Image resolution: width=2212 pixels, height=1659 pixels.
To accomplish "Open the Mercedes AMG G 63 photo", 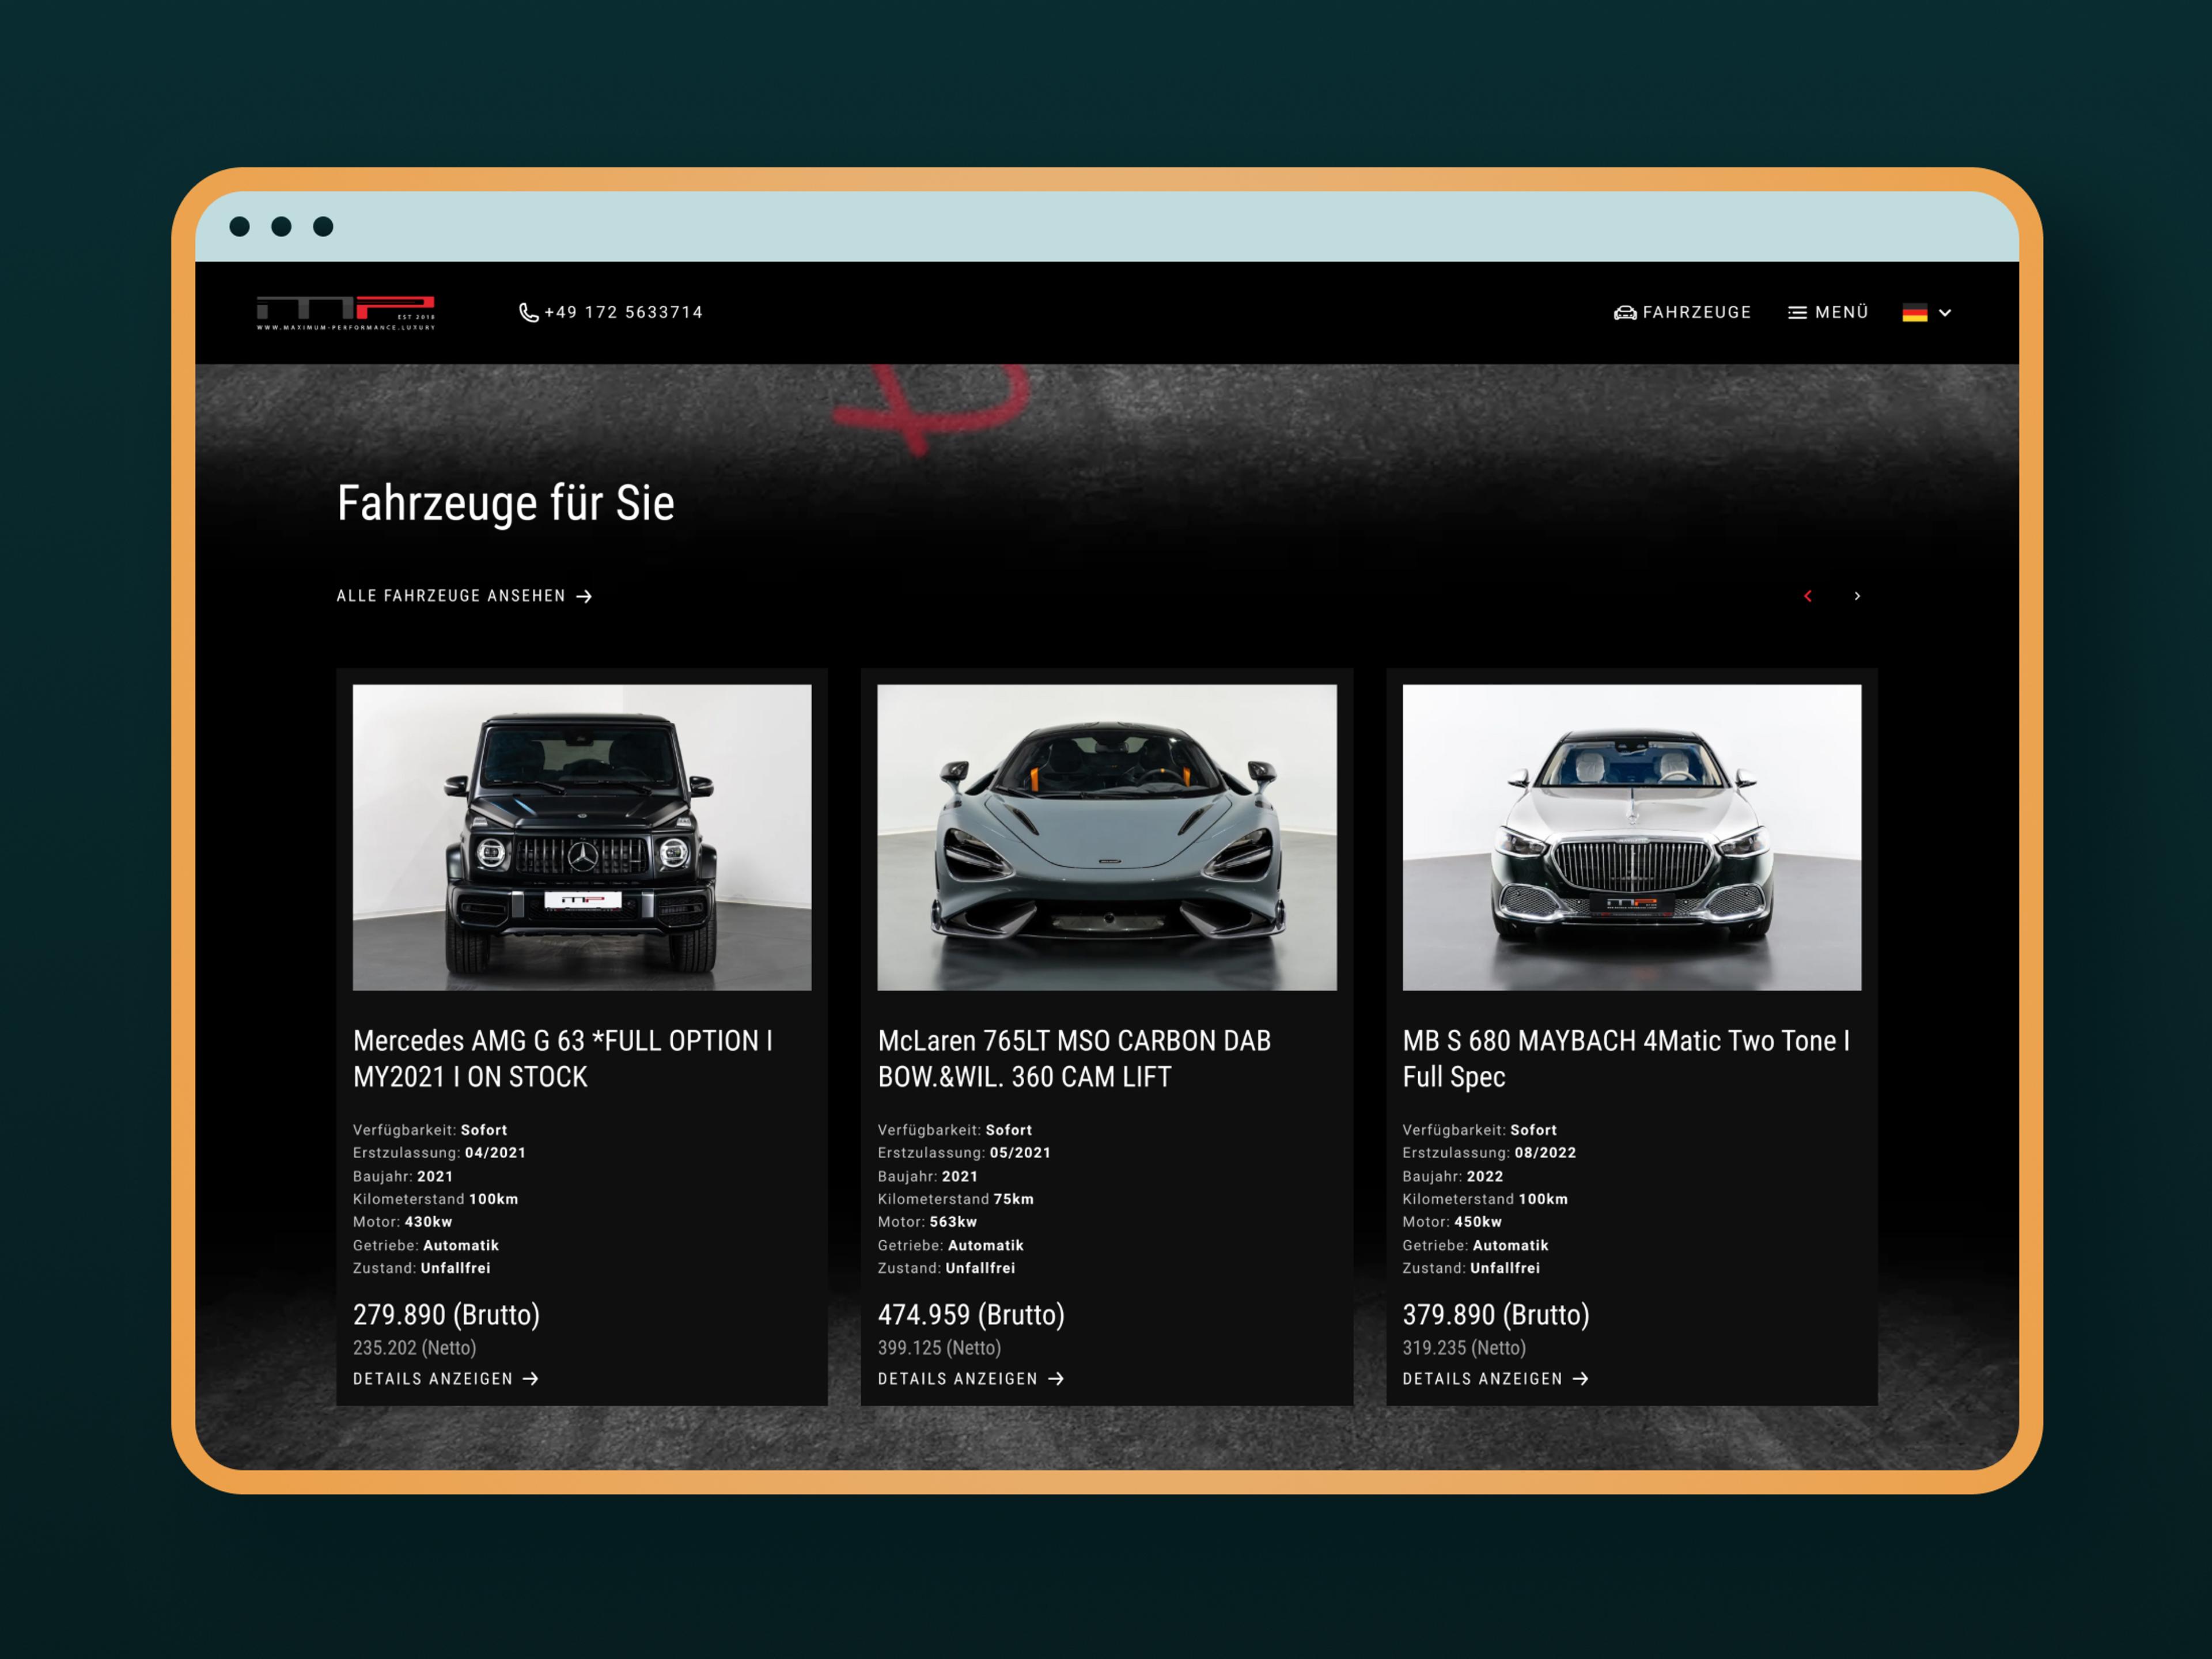I will click(582, 837).
